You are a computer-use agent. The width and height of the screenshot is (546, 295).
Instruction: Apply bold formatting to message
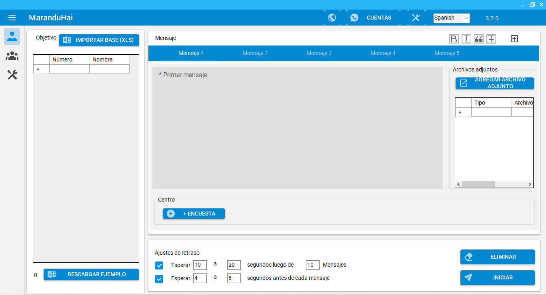pyautogui.click(x=454, y=39)
